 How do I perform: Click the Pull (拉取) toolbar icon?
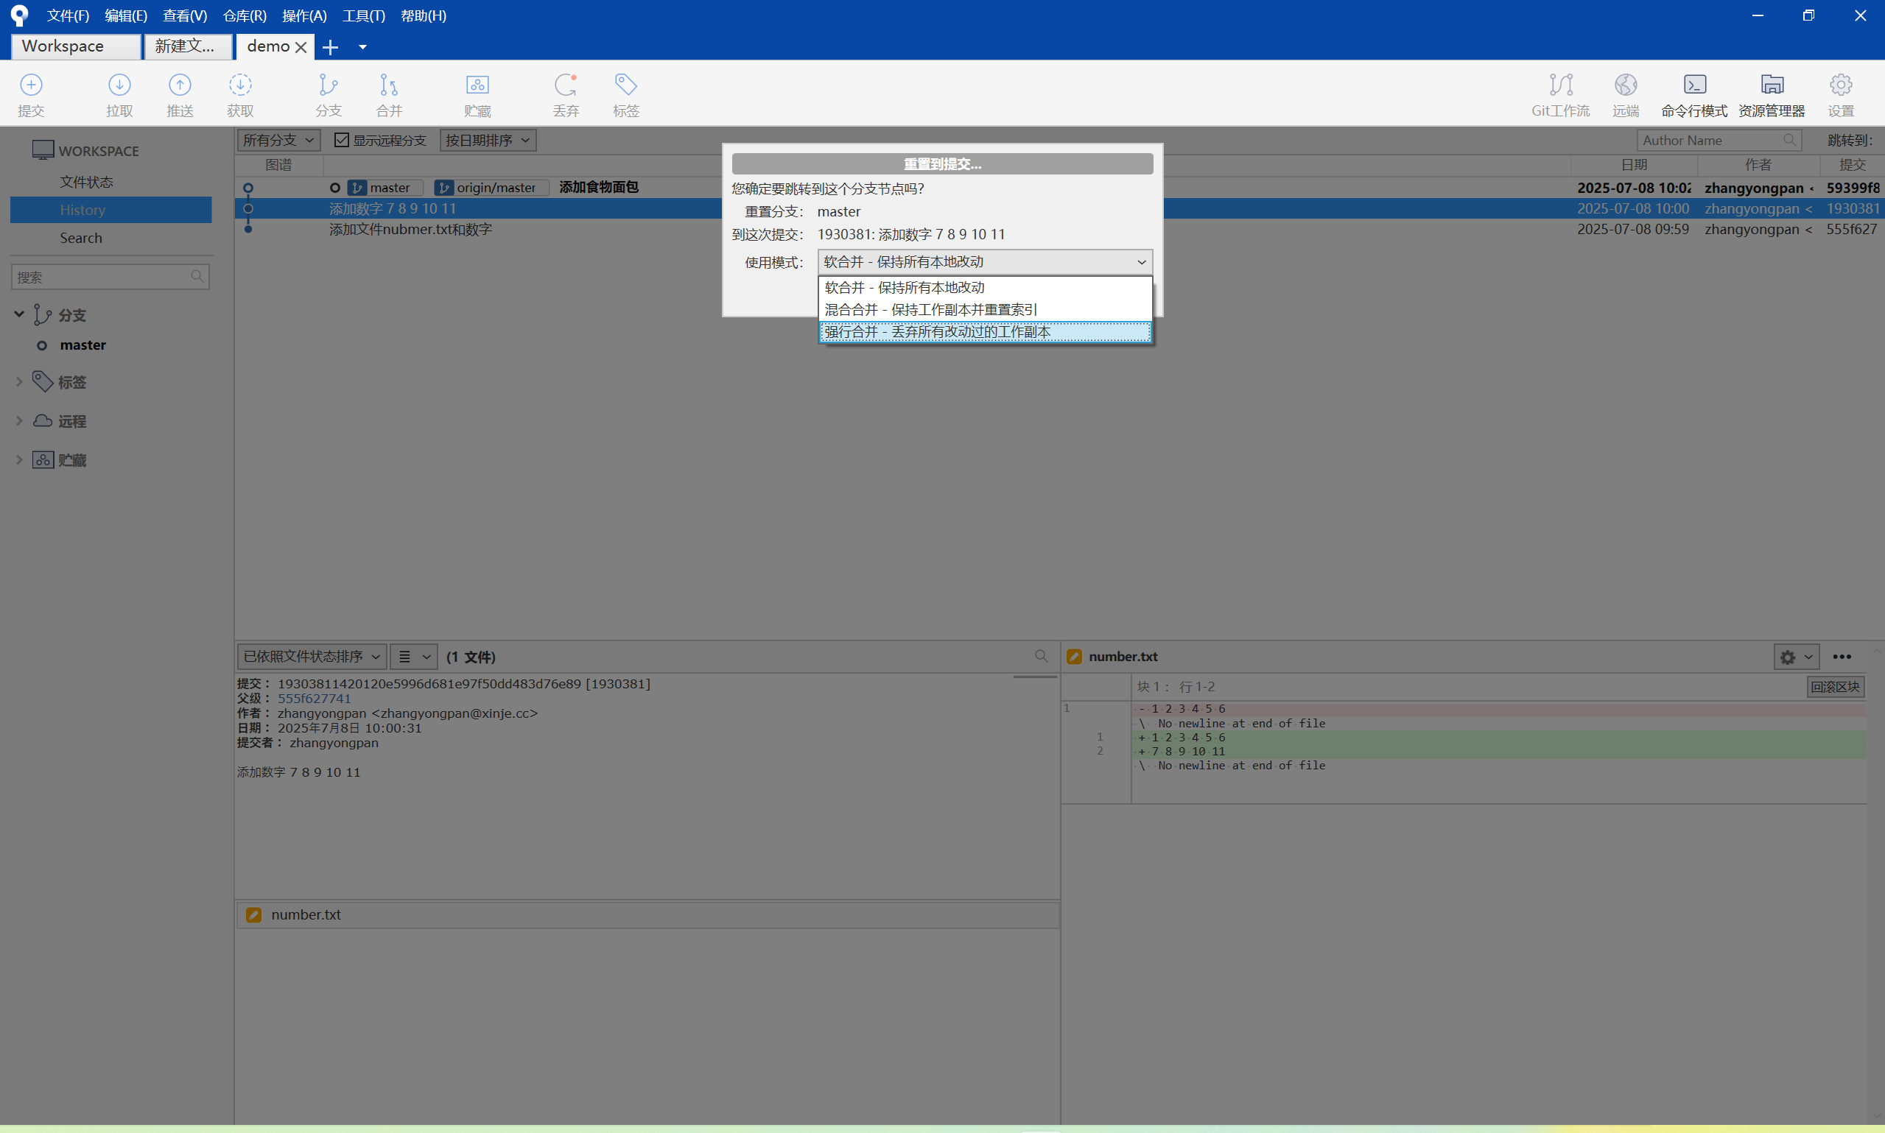point(120,84)
